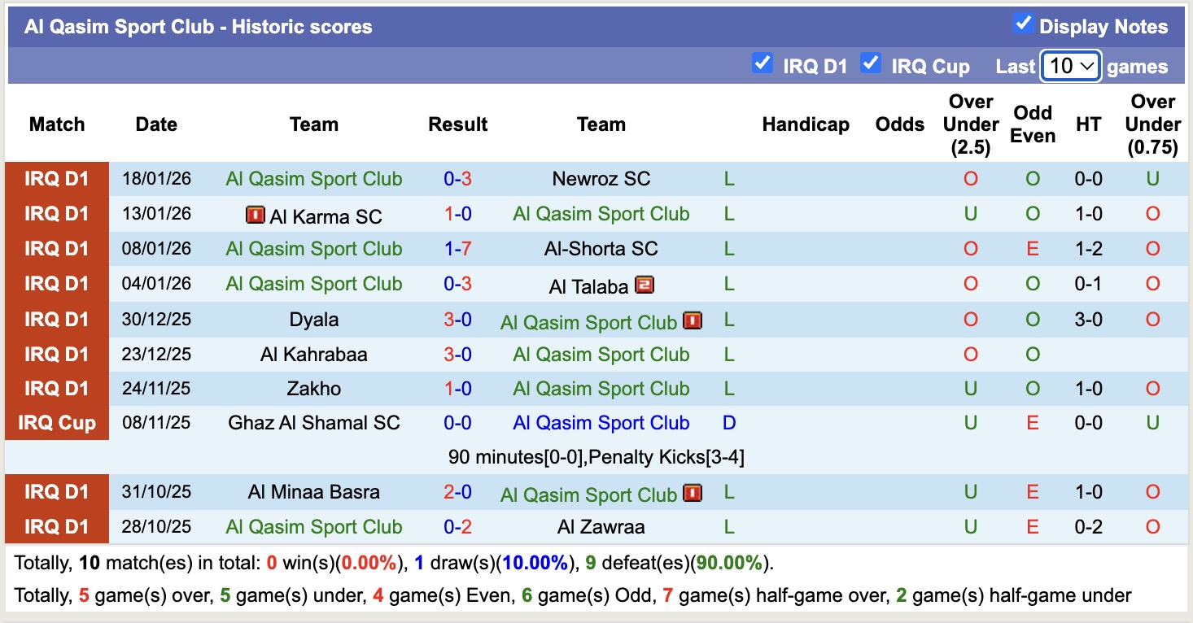Click the Zakho team name
The width and height of the screenshot is (1193, 623).
pyautogui.click(x=314, y=388)
